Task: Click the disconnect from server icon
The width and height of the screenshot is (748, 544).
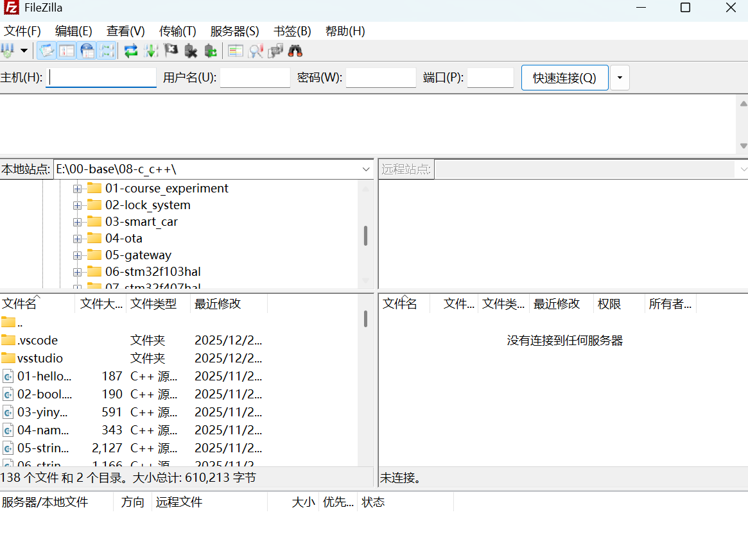Action: click(191, 51)
